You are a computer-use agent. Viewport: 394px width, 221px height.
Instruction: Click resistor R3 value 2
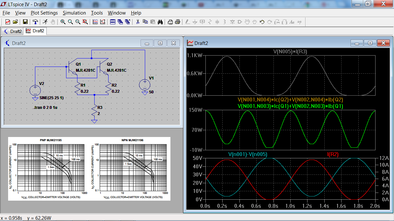click(x=98, y=114)
